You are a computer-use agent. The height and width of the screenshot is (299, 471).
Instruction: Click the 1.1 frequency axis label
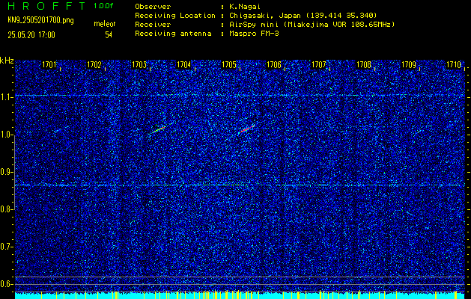click(x=6, y=97)
